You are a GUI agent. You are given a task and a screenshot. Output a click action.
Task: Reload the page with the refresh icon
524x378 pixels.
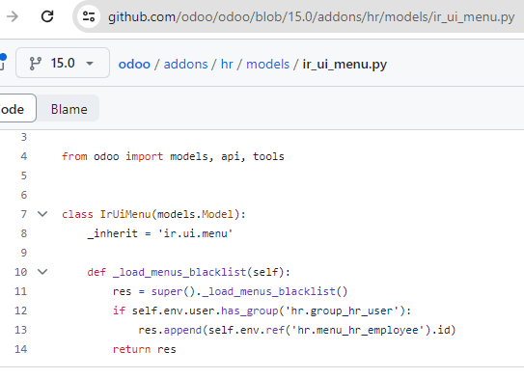[x=47, y=16]
